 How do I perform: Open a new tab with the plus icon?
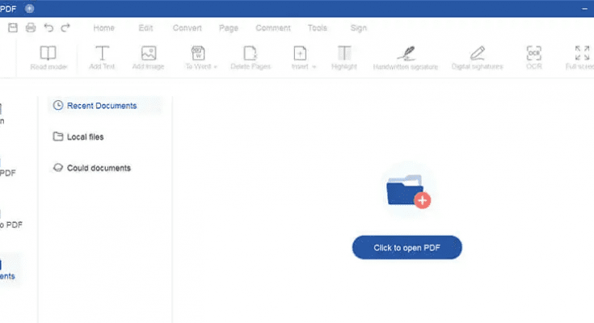[x=30, y=8]
